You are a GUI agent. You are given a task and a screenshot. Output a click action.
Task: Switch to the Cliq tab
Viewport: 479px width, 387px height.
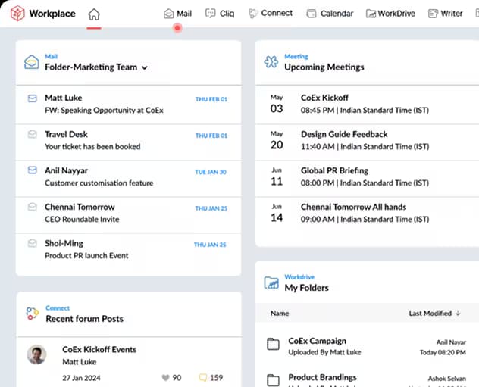click(x=220, y=14)
